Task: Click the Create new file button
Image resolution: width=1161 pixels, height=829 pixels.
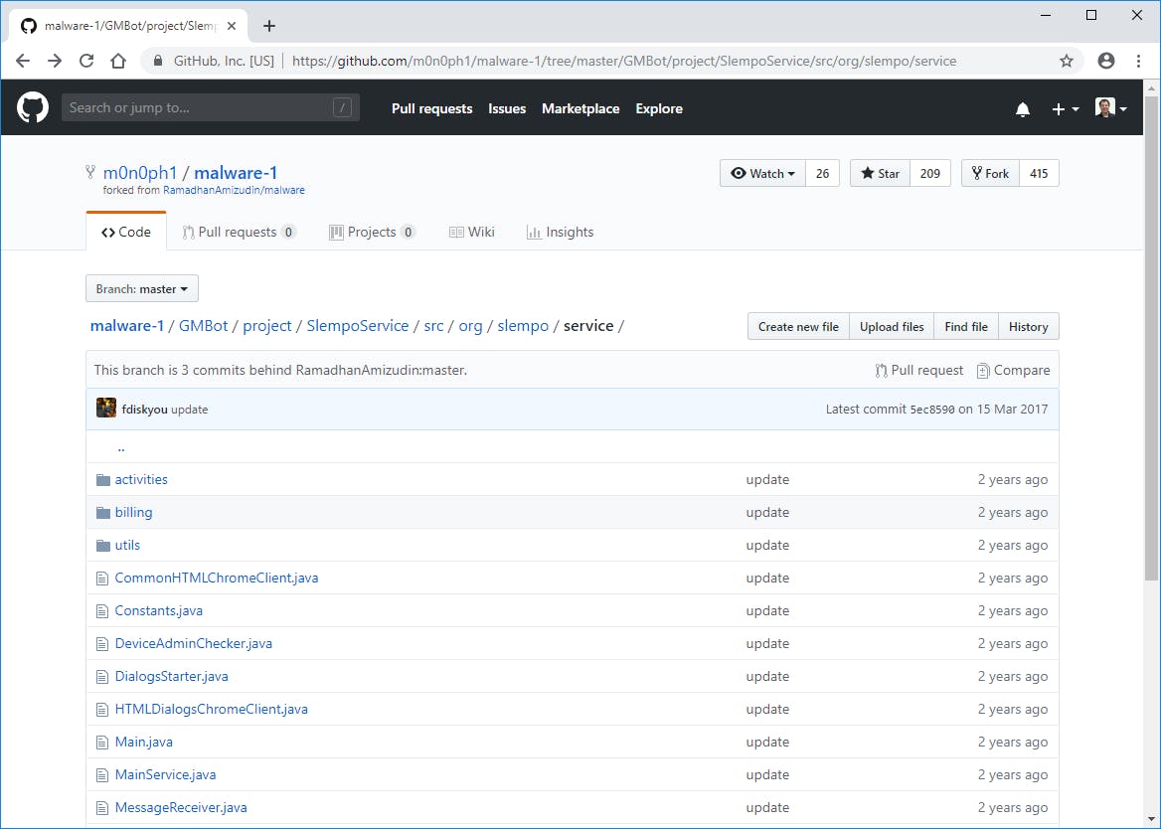Action: [798, 326]
